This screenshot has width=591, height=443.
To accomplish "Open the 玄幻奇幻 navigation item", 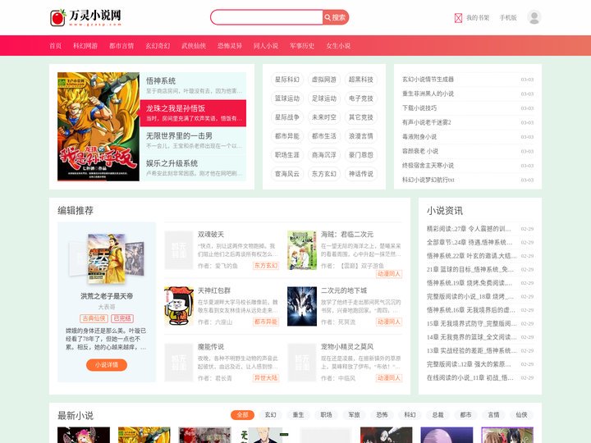I will pyautogui.click(x=158, y=46).
